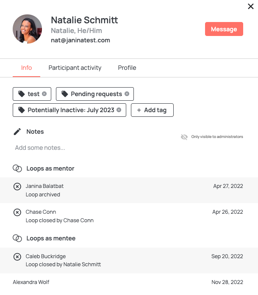Click the Message button
Image resolution: width=258 pixels, height=295 pixels.
pyautogui.click(x=224, y=29)
